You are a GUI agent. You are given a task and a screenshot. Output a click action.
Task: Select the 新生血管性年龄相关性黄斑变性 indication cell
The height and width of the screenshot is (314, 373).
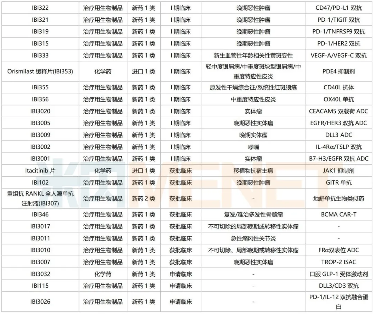click(253, 56)
